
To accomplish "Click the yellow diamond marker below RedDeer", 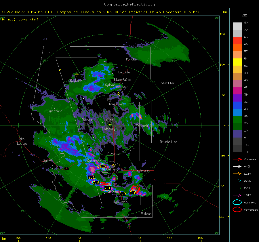I will click(x=118, y=94).
